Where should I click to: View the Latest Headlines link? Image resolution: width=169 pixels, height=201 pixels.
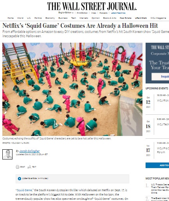tap(118, 13)
